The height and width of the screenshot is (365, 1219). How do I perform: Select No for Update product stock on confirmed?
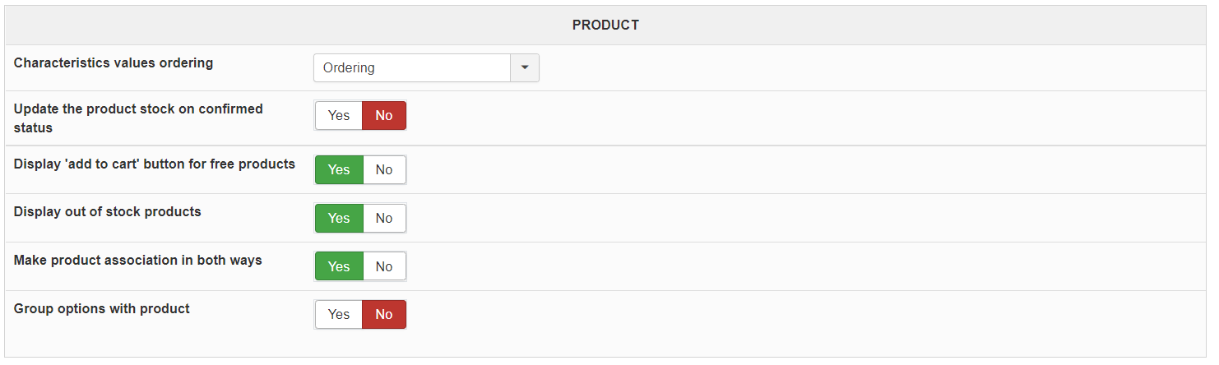pos(384,116)
